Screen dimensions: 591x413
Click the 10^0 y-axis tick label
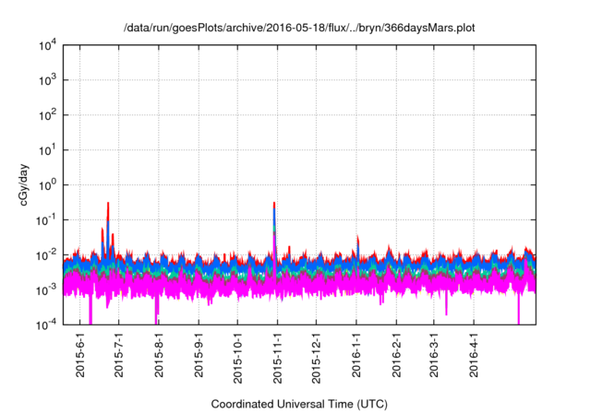point(47,184)
